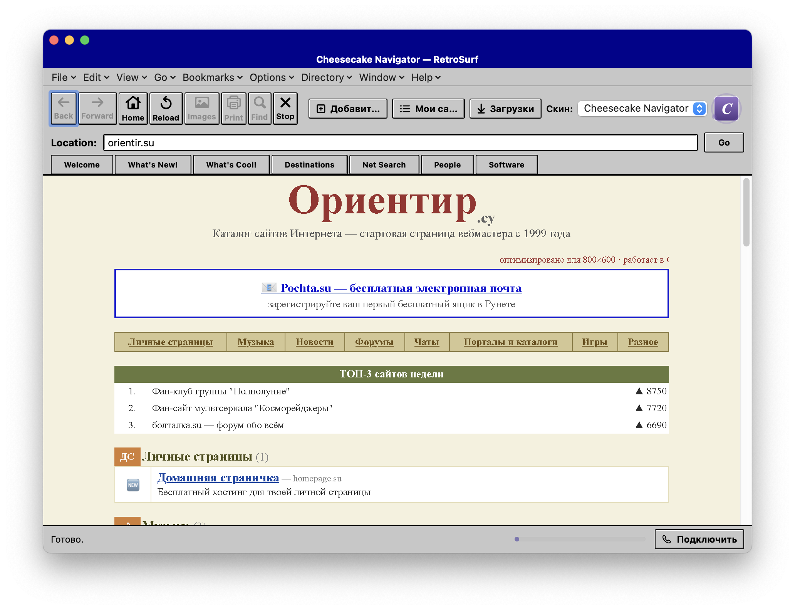Click the Software directory button
Viewport: 795px width, 610px height.
[507, 165]
